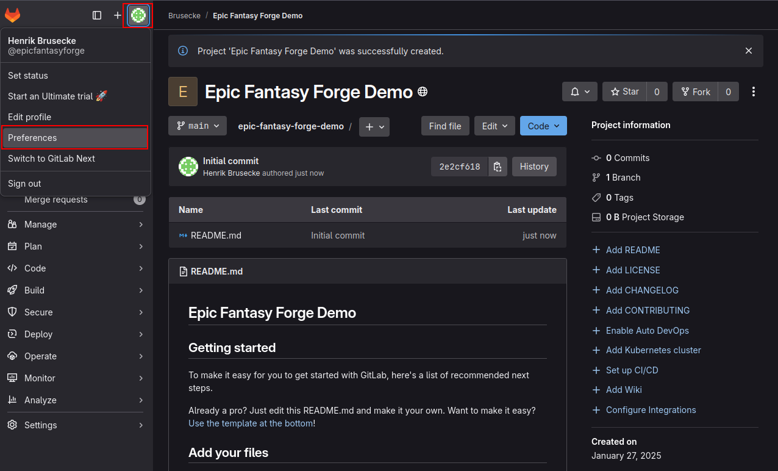Screen dimensions: 778x471
Task: Click Use the template at the bottom link
Action: click(x=251, y=423)
